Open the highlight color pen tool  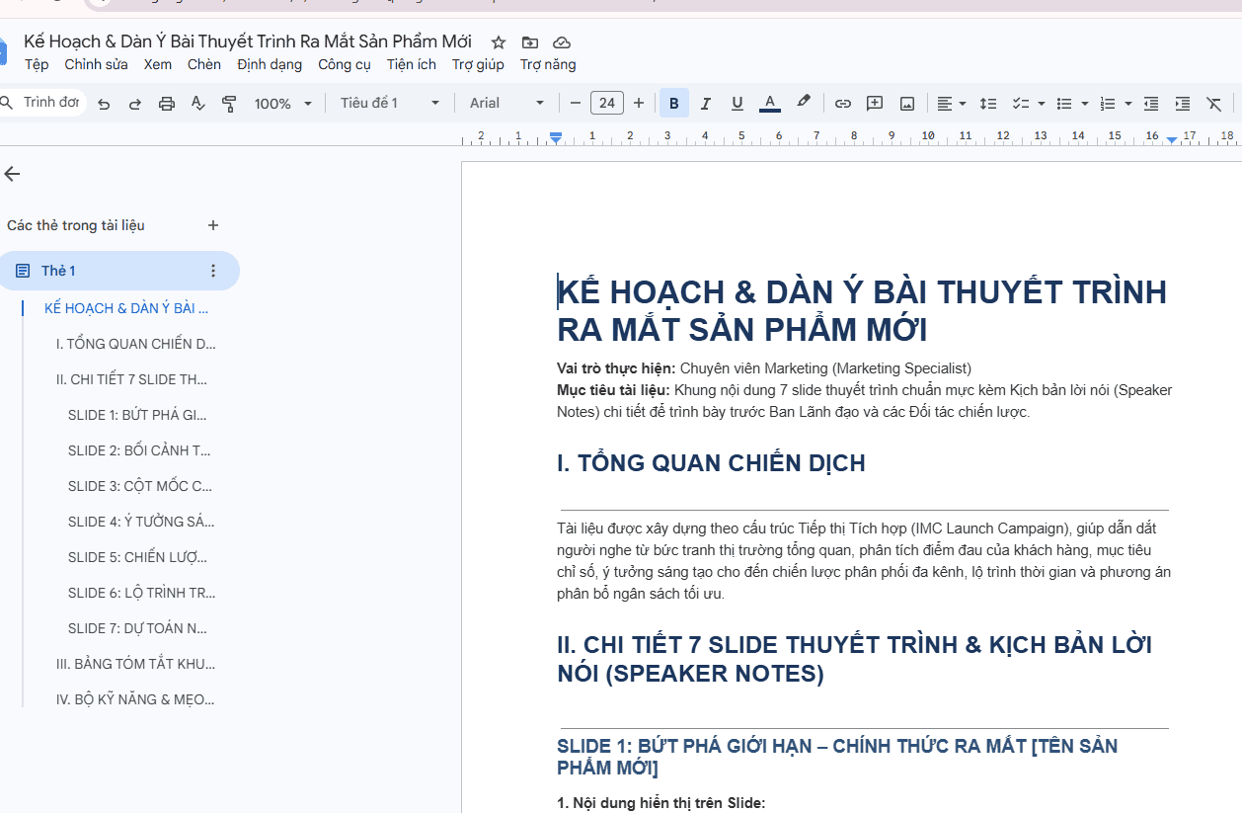(804, 103)
